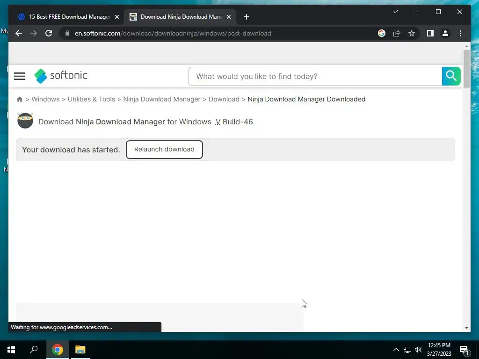
Task: Open Chrome's three-dot menu
Action: pos(460,33)
